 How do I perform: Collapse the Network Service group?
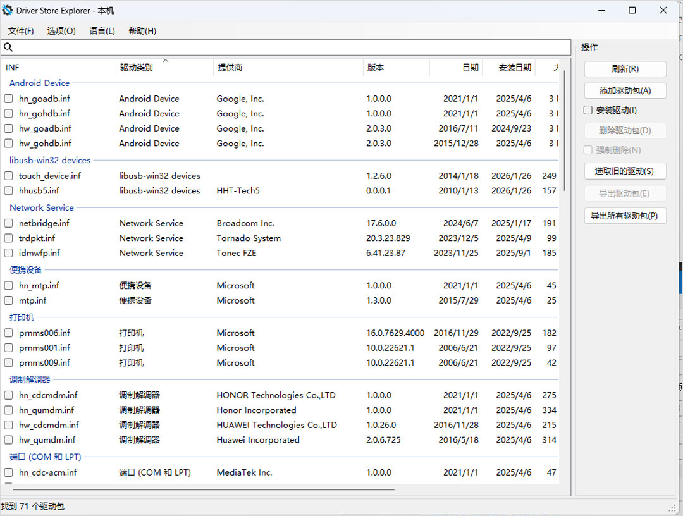coord(42,207)
